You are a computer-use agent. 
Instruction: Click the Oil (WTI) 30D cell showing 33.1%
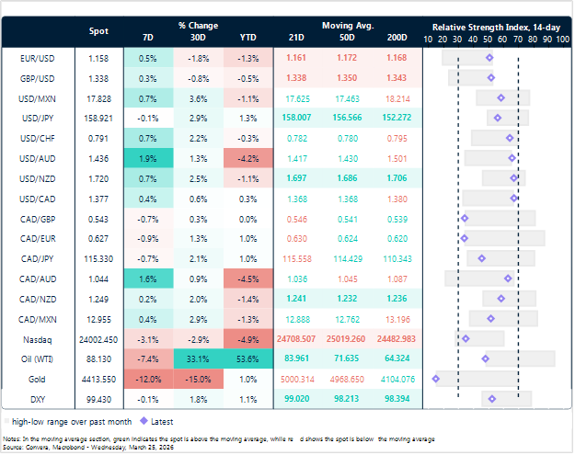point(199,359)
